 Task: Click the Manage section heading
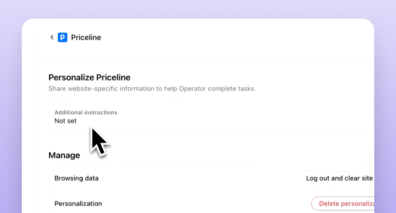tap(64, 155)
